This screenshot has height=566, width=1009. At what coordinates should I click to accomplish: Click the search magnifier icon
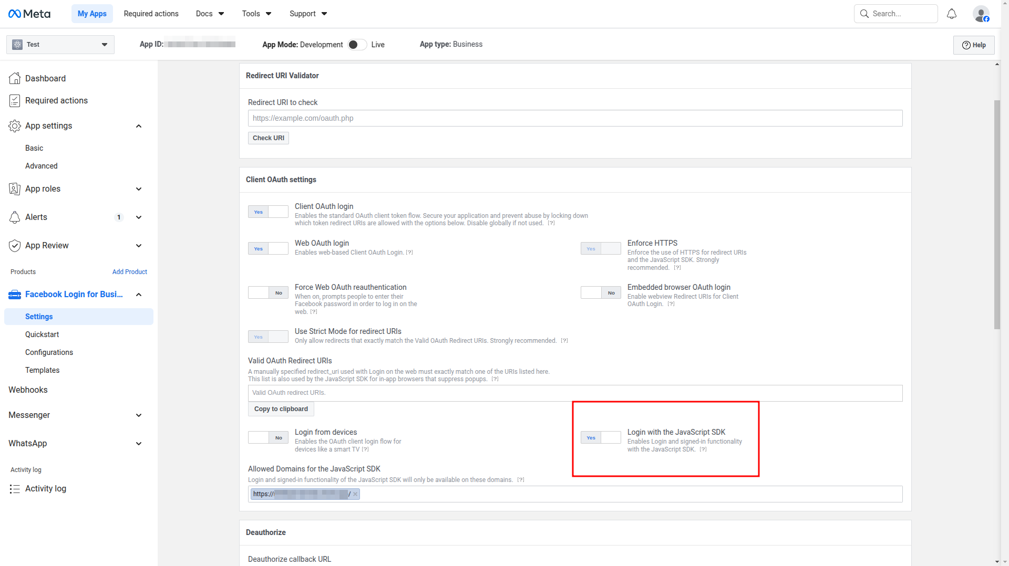864,14
